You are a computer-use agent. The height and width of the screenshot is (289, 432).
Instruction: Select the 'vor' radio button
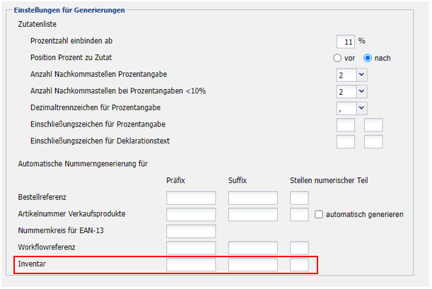point(338,58)
